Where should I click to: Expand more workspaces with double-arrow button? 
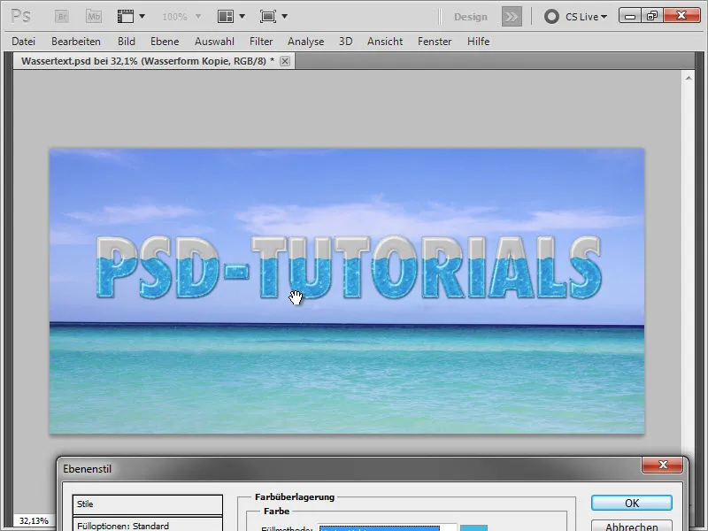pyautogui.click(x=512, y=17)
